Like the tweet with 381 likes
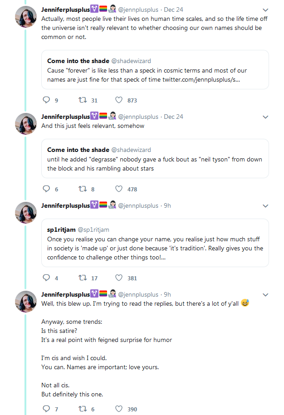The height and width of the screenshot is (415, 284). click(x=119, y=278)
